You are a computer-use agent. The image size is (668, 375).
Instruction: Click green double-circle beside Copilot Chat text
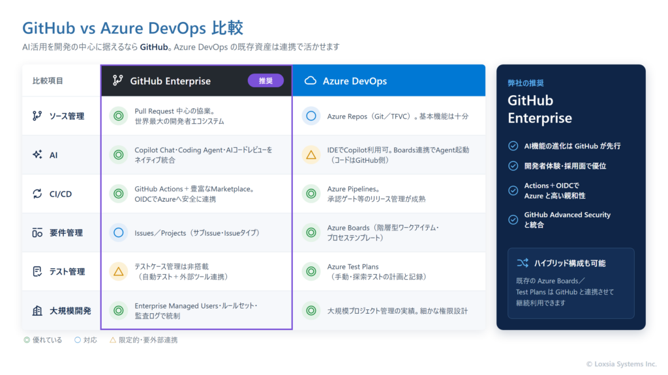pos(119,155)
